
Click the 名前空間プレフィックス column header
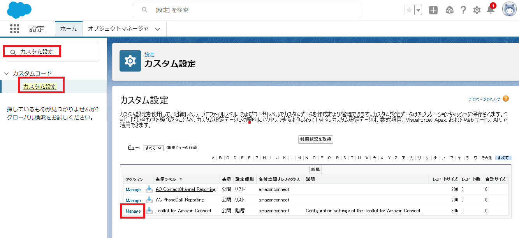279,179
